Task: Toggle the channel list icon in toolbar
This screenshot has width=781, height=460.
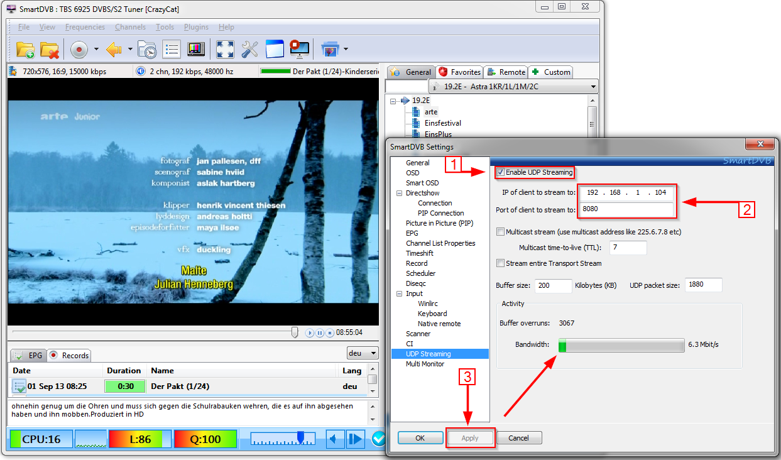Action: (x=172, y=50)
